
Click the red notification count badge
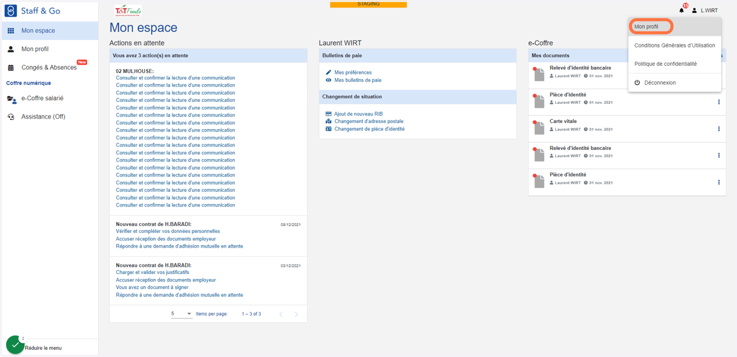click(685, 6)
